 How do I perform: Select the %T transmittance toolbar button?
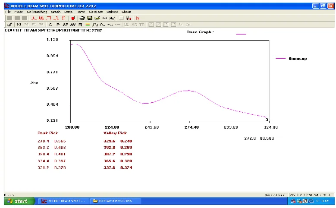[104, 18]
